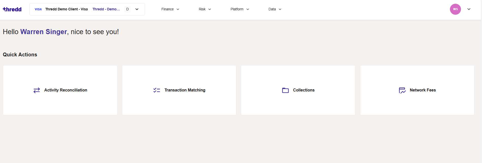
Task: Open the Data menu
Action: (275, 9)
